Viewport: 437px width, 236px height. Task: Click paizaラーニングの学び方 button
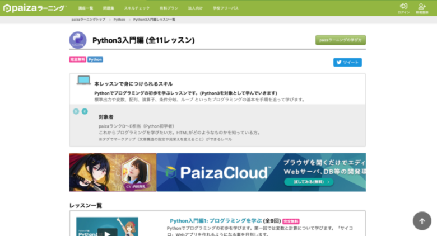click(341, 40)
